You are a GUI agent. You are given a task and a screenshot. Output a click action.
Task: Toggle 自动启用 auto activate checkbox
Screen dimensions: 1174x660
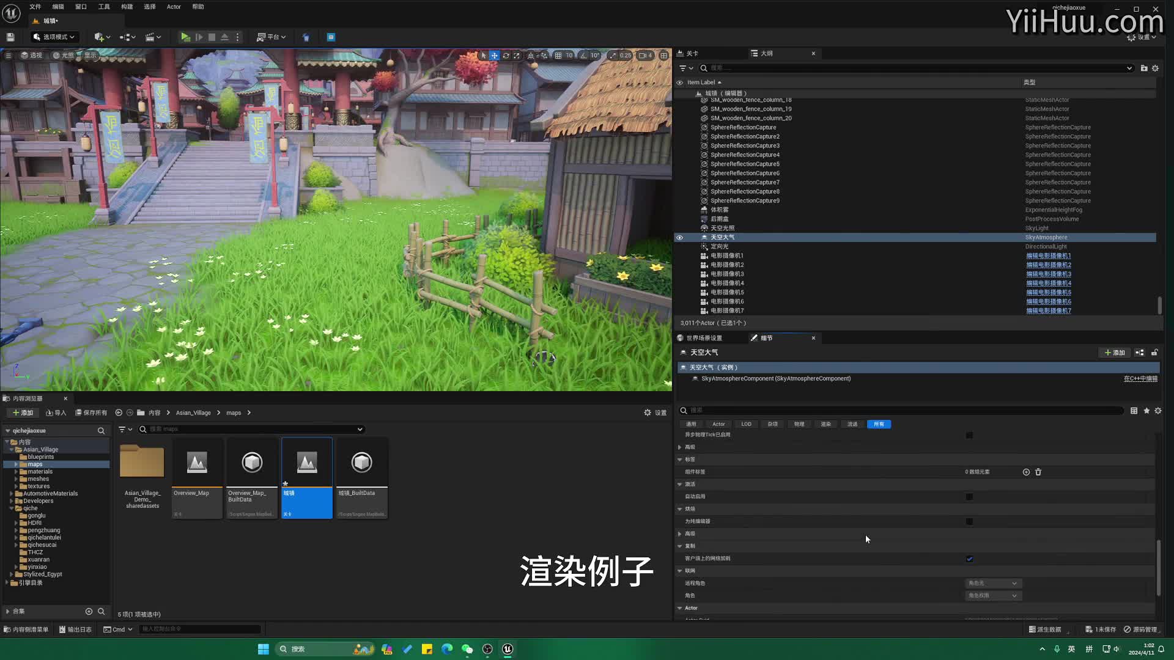[x=969, y=497]
